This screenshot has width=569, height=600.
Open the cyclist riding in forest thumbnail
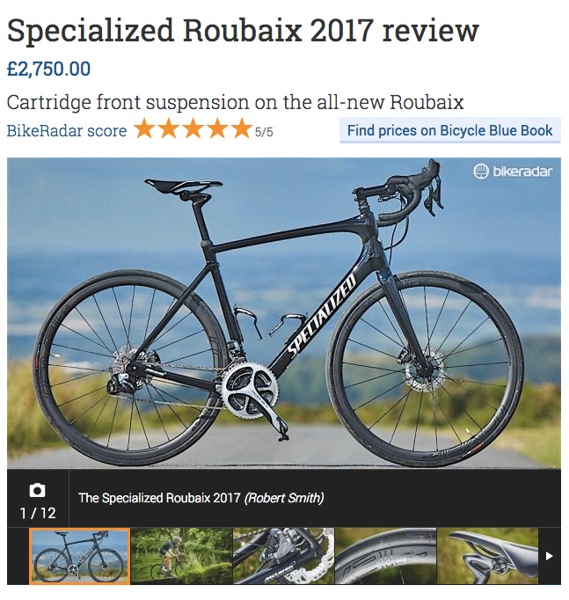pyautogui.click(x=182, y=556)
